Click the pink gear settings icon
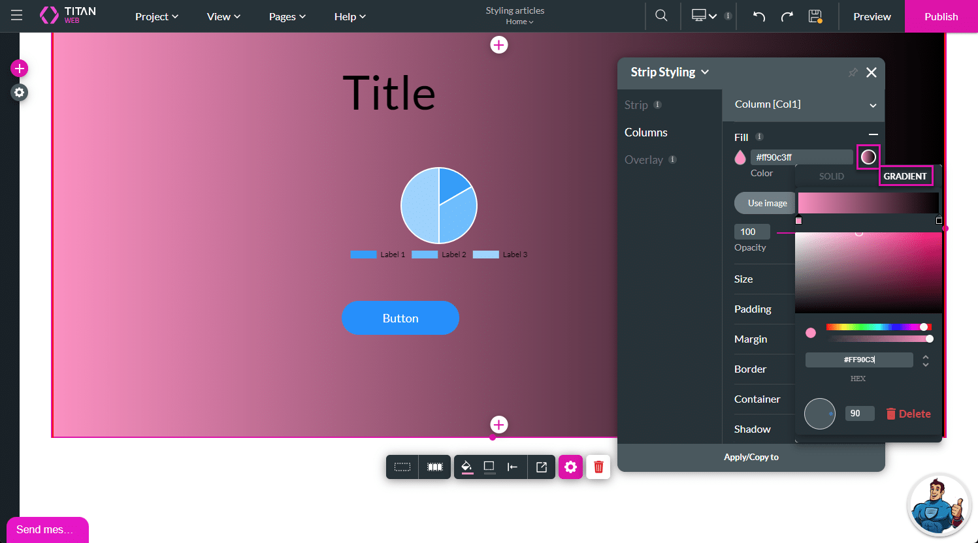The height and width of the screenshot is (543, 978). point(570,467)
